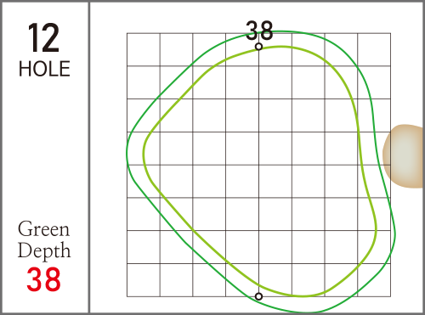Click the HOLE label text
The width and height of the screenshot is (425, 315).
(44, 69)
